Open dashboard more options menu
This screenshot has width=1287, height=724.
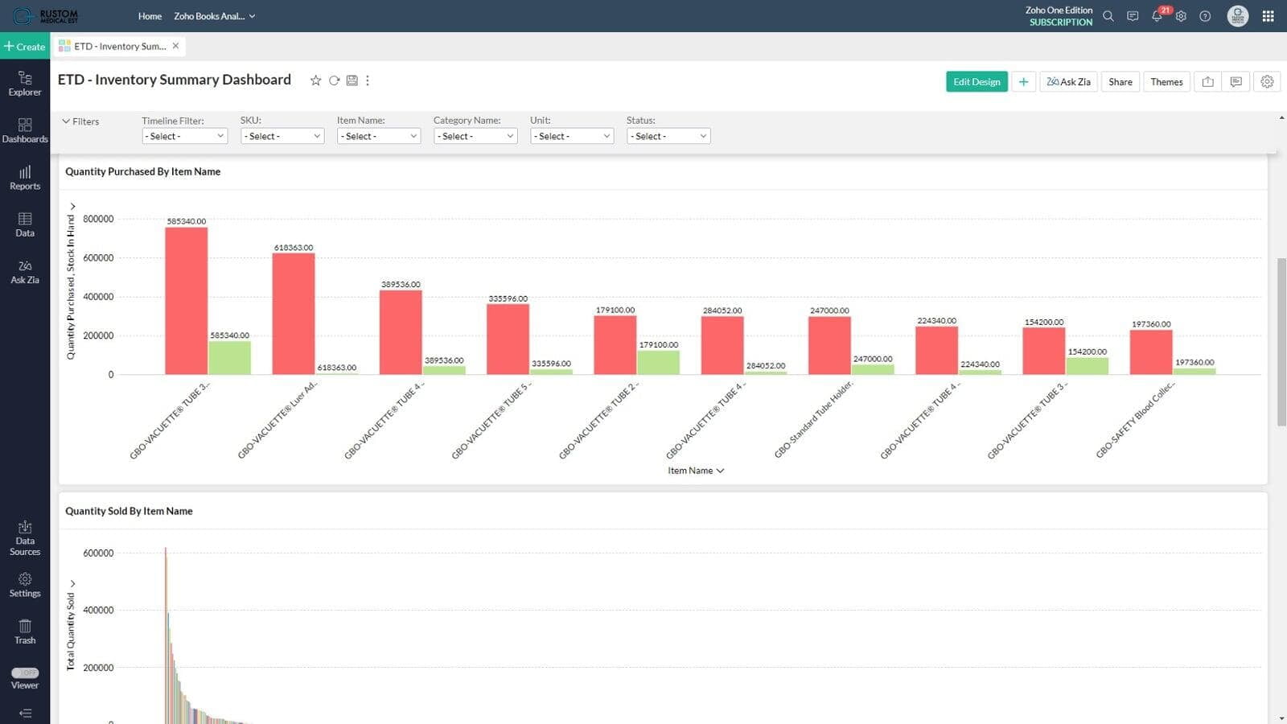click(368, 80)
